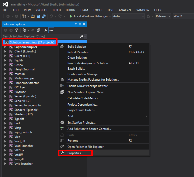Select the Raytrace project
The image size is (194, 177).
20,92
